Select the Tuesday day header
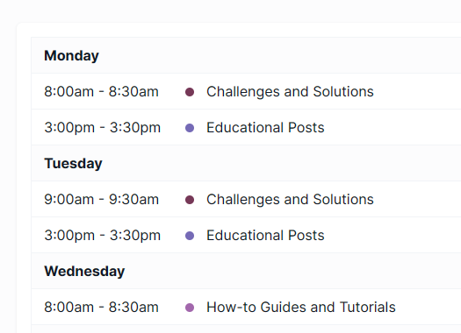This screenshot has height=333, width=461. tap(73, 163)
